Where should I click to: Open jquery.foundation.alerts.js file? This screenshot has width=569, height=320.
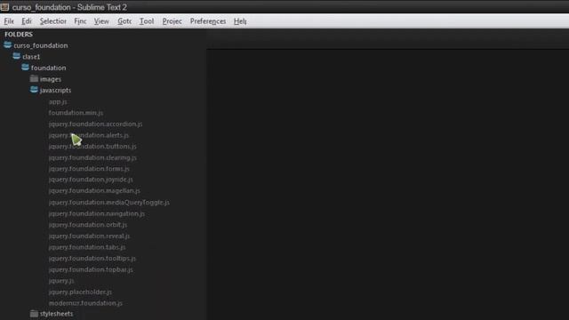(89, 135)
